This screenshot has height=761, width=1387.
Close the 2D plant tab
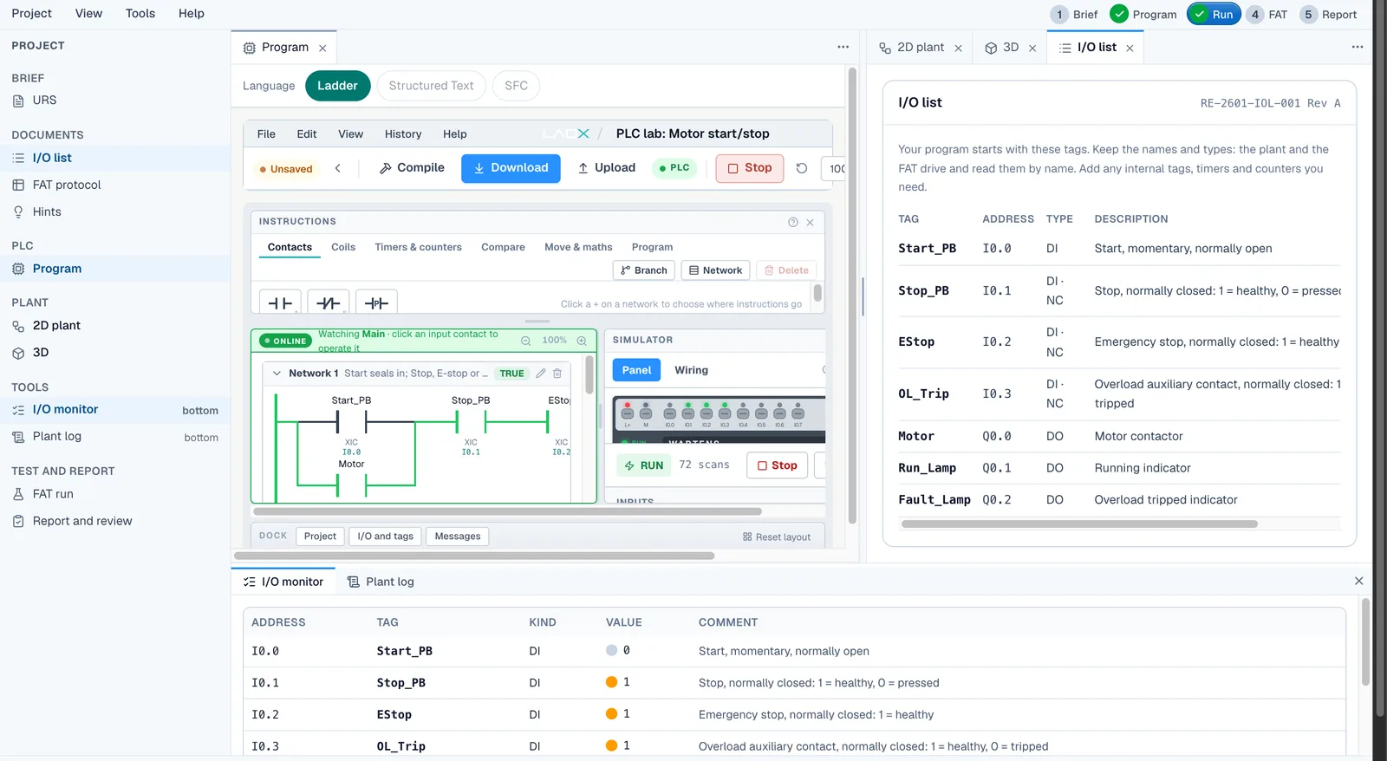[958, 49]
